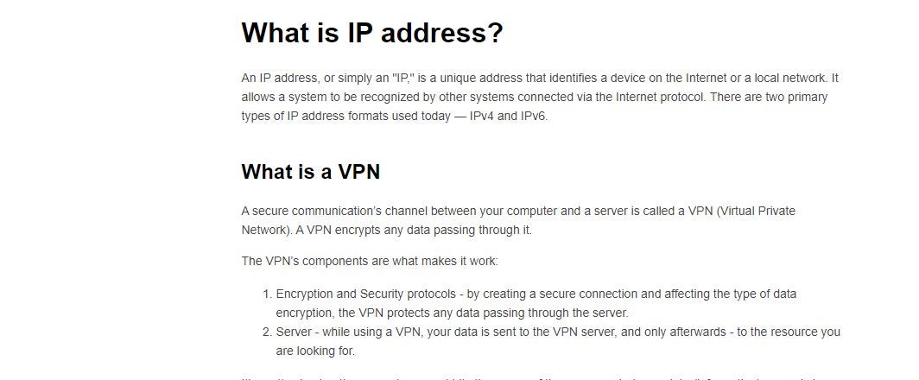This screenshot has height=380, width=919.
Task: Click the phrase "are looking for." ending item two
Action: pos(315,351)
